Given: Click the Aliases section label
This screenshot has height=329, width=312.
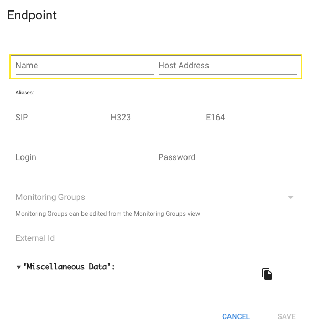Looking at the screenshot, I should point(25,93).
